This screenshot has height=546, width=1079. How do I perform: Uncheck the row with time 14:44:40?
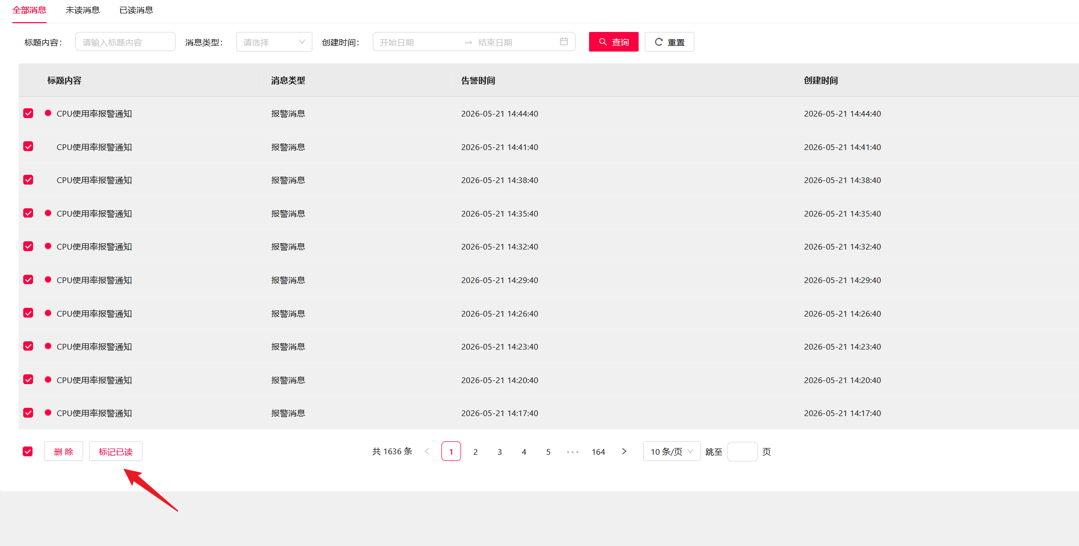(28, 113)
